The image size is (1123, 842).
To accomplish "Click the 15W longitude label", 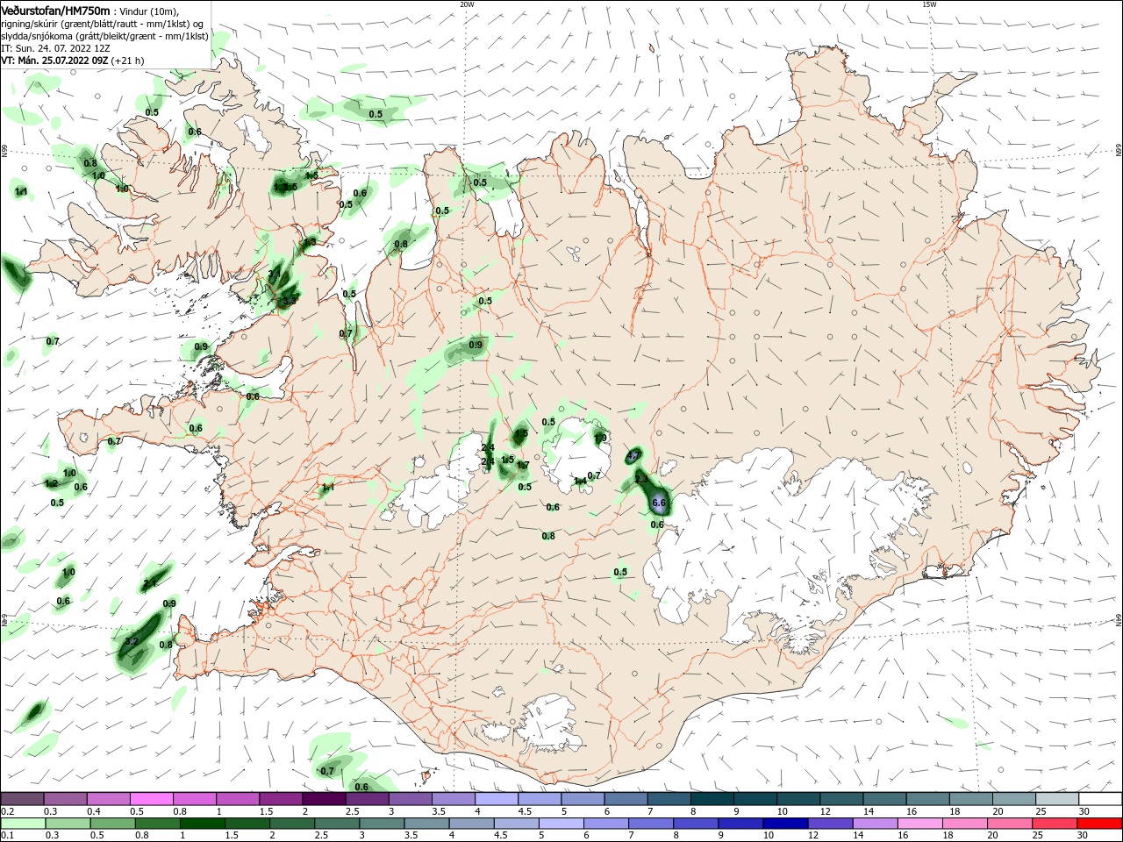I will click(x=929, y=4).
